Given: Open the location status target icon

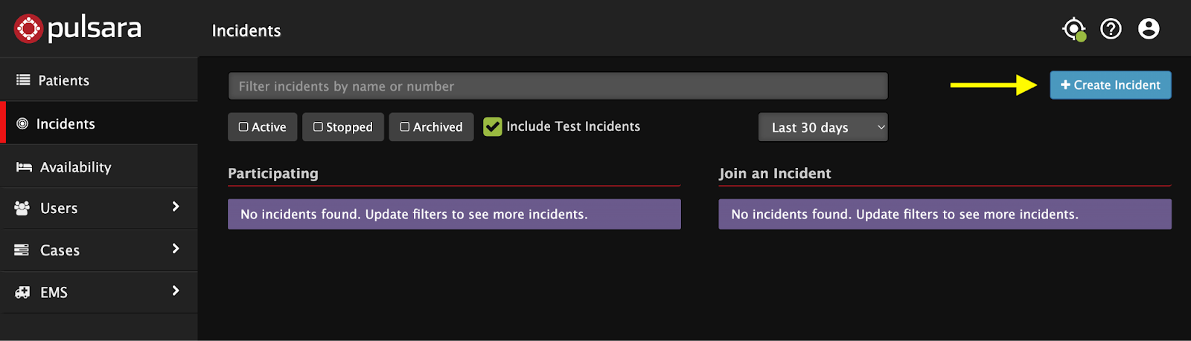Looking at the screenshot, I should click(x=1073, y=29).
